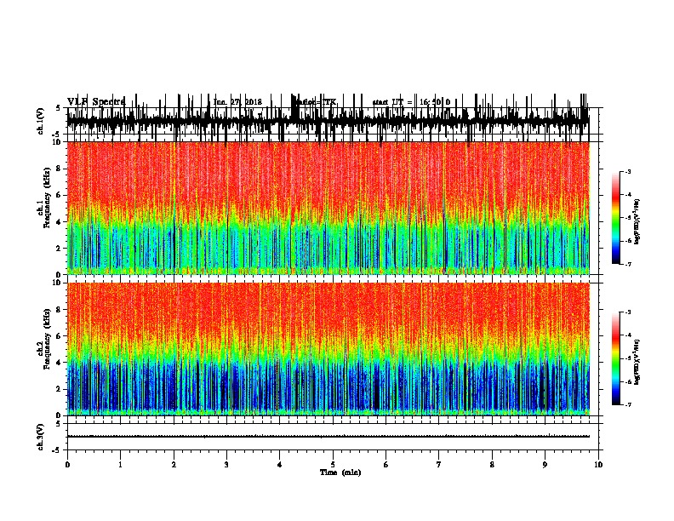Screen dimensions: 674x521
Task: Click the time axis tick '8'
Action: 492,465
